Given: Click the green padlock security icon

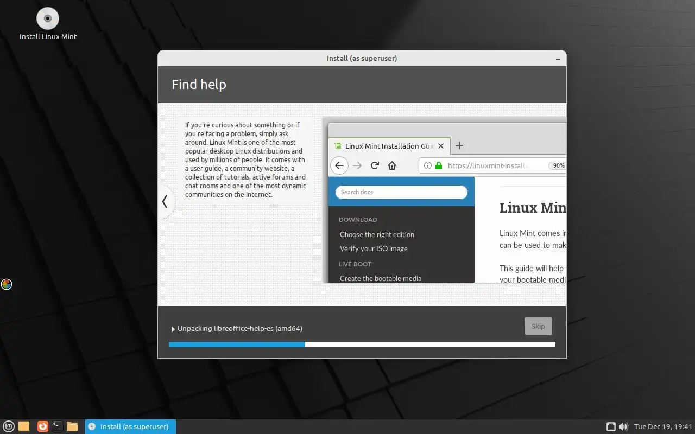Looking at the screenshot, I should click(439, 165).
